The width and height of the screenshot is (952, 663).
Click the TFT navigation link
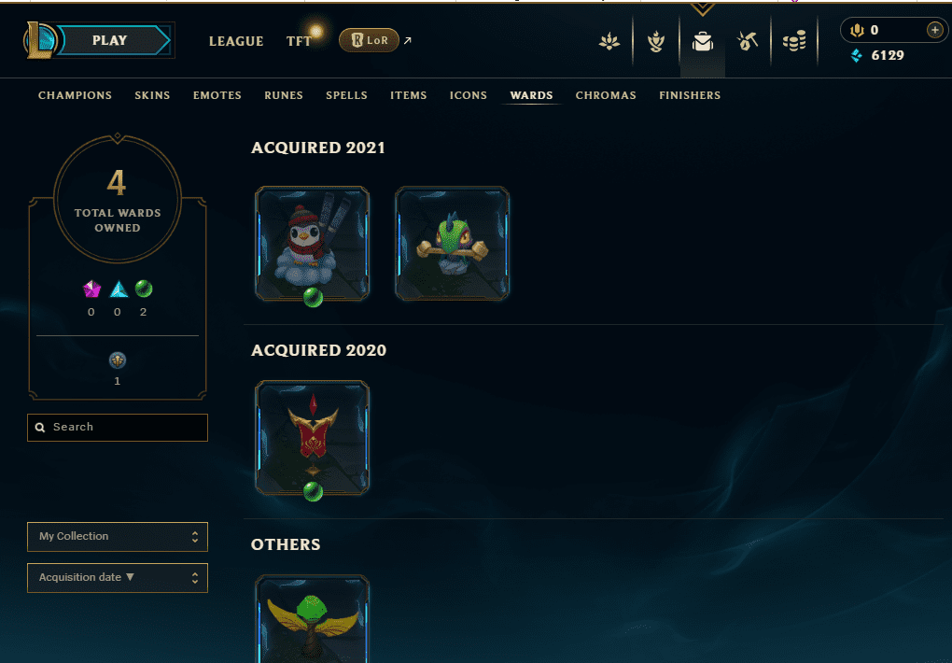(x=299, y=41)
